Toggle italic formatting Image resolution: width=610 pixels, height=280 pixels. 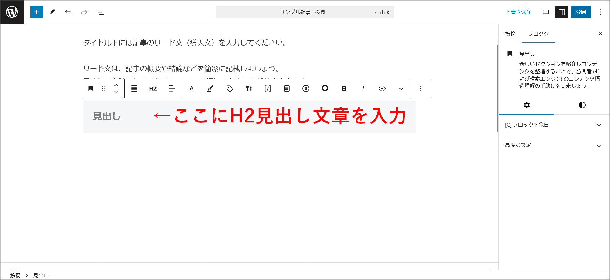[363, 88]
